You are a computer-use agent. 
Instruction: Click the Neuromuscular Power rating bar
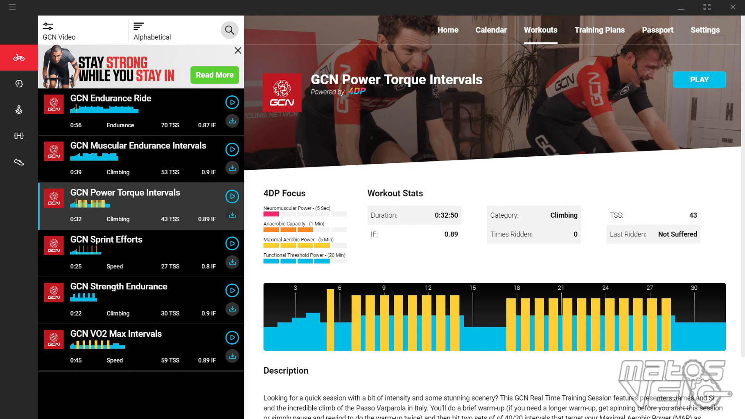pyautogui.click(x=305, y=214)
